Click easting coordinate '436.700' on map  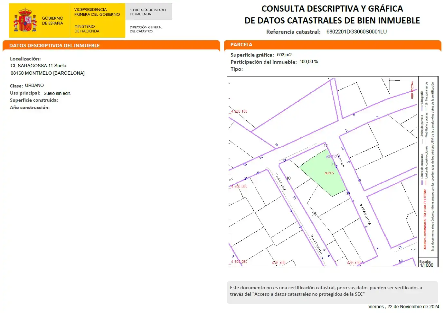point(279,263)
